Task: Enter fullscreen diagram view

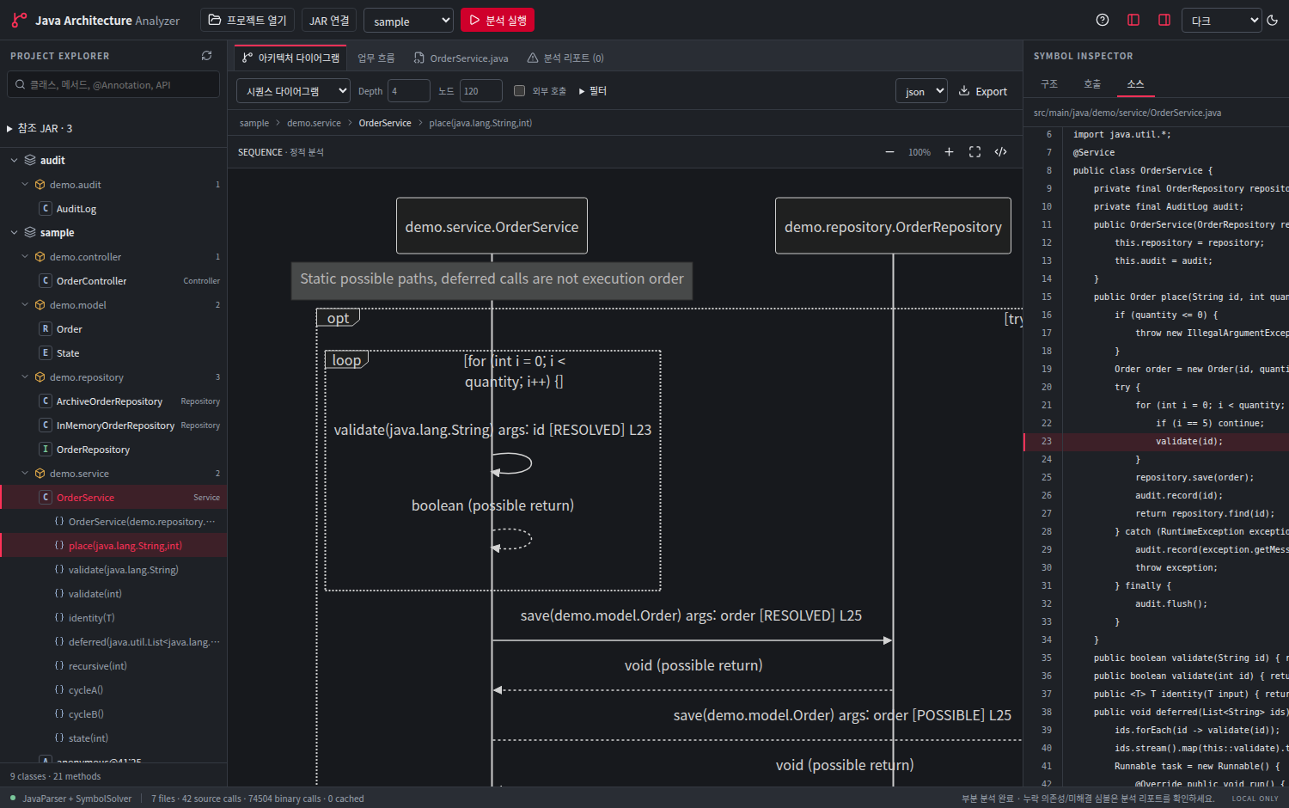Action: 974,152
